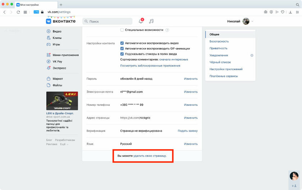Screen dimensions: 302x190
Task: Uncheck Подсказывать стикеры в полях ввода
Action: [x=122, y=54]
